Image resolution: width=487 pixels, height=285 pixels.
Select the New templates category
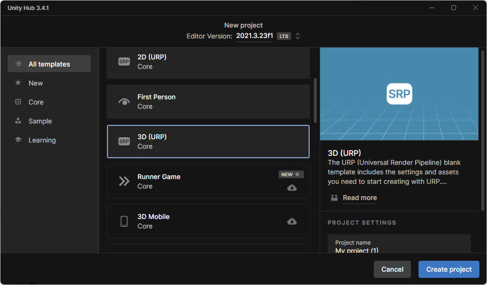tap(49, 83)
